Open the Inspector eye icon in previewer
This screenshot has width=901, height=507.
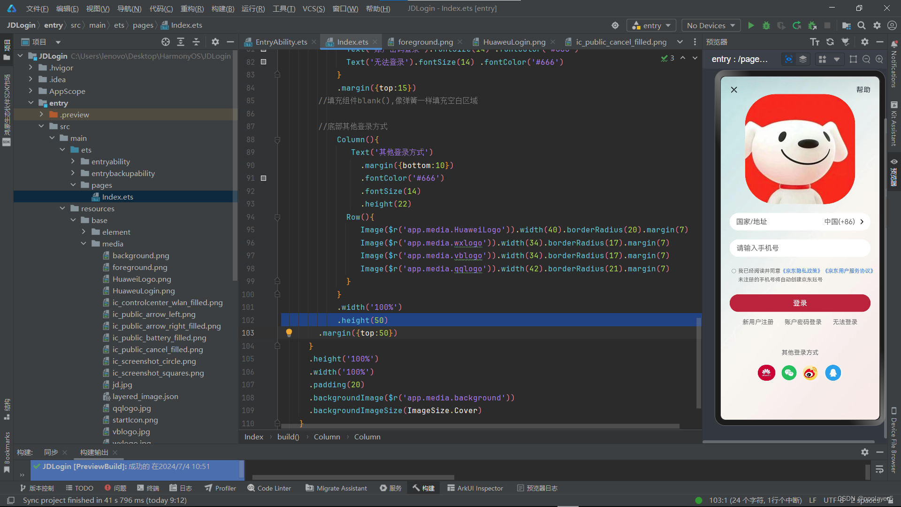click(789, 59)
